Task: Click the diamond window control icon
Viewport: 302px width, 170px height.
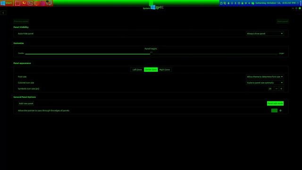Action: [x=296, y=8]
